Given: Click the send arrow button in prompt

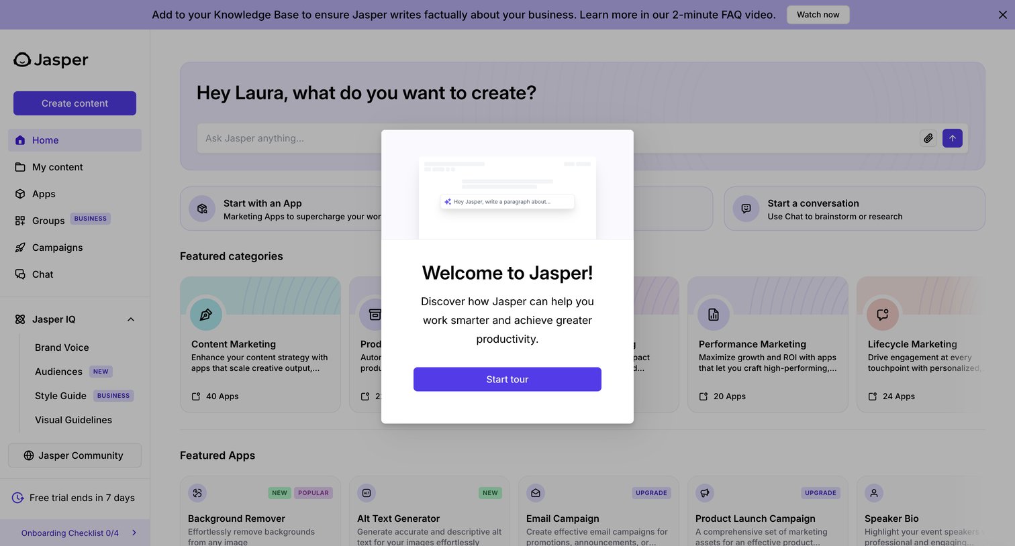Looking at the screenshot, I should click(x=953, y=138).
